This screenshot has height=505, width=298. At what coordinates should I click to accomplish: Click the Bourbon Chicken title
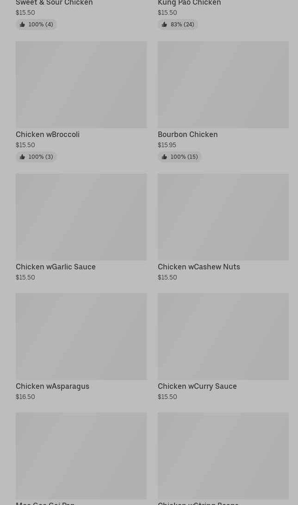187,135
